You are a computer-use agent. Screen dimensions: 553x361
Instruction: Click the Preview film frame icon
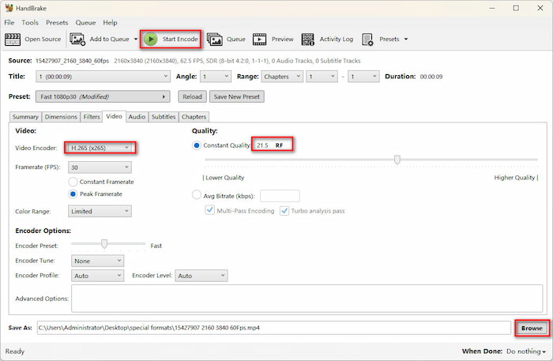260,39
